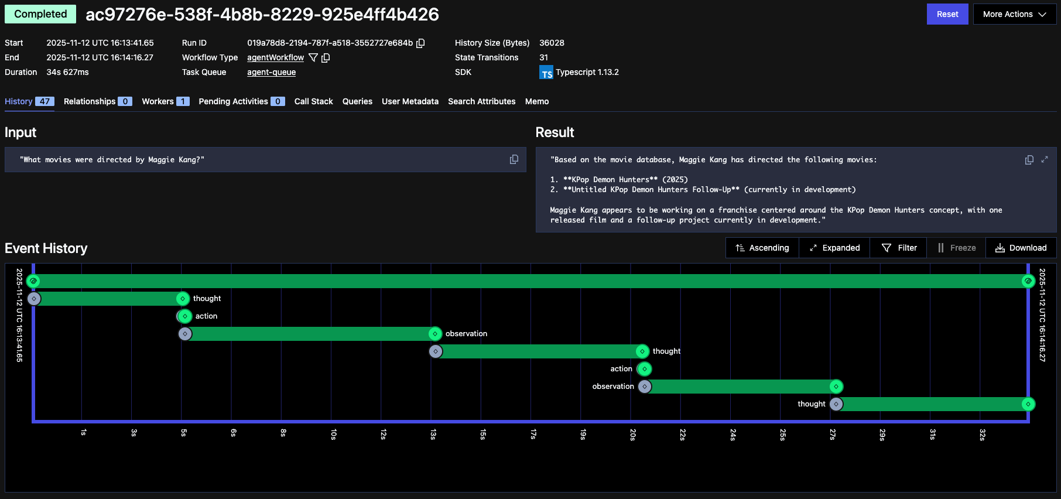Screen dimensions: 1061x499
Task: Click the first thought activity's completed marker
Action: point(183,299)
